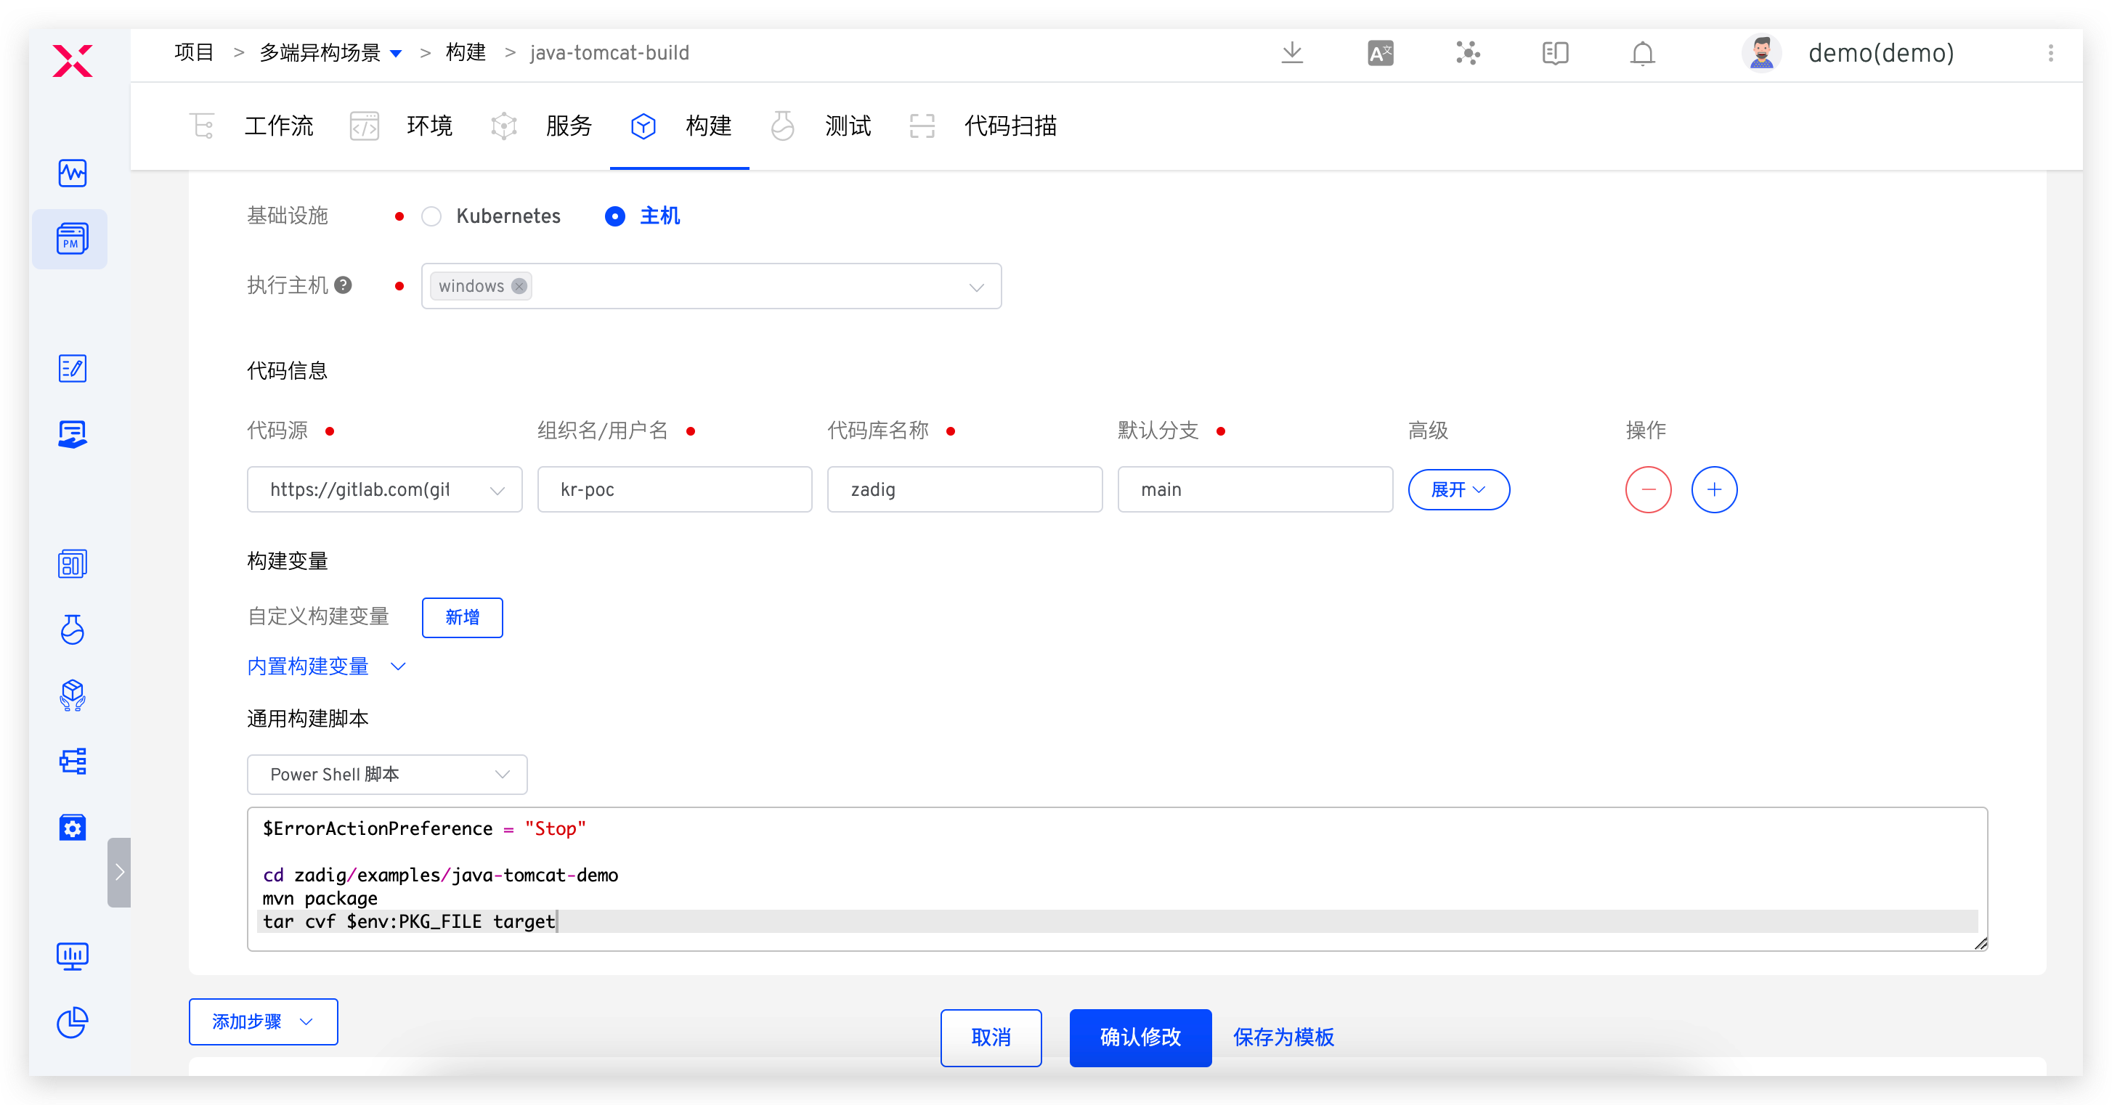This screenshot has height=1105, width=2112.
Task: Open help tooltip next to 执行主机
Action: (x=344, y=285)
